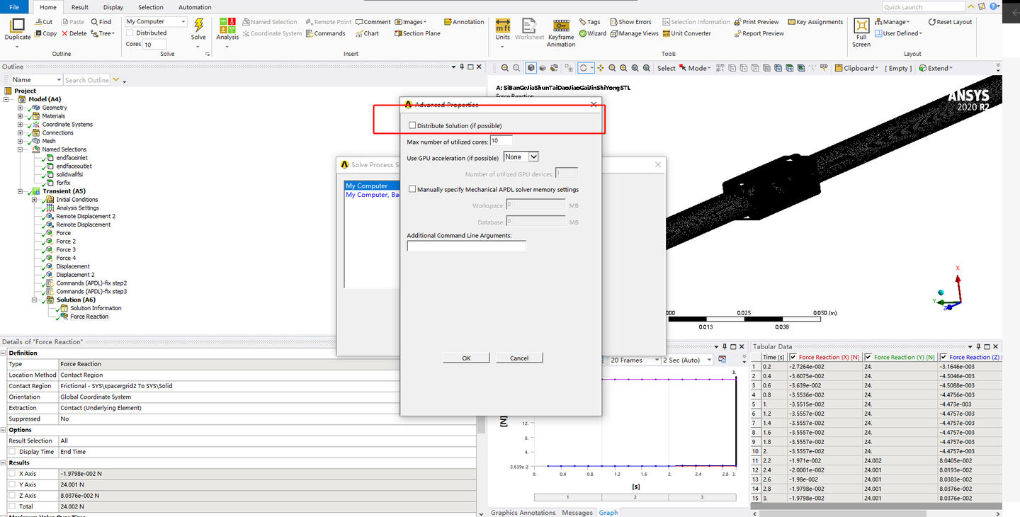Image resolution: width=1020 pixels, height=517 pixels.
Task: Open the Messages tab at the bottom
Action: click(x=577, y=512)
